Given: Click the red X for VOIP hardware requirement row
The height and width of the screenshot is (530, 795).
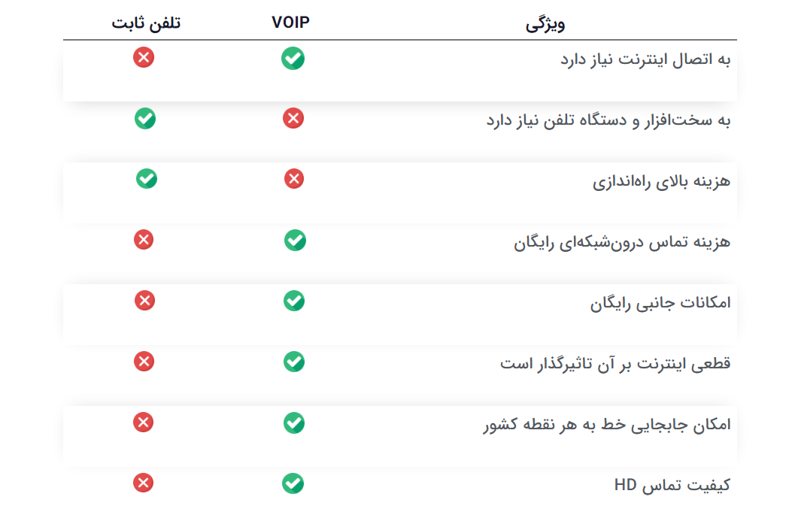Looking at the screenshot, I should [x=293, y=118].
